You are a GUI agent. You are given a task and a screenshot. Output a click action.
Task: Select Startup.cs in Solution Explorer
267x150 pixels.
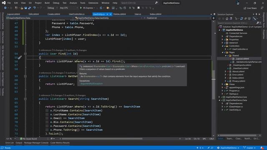click(234, 94)
